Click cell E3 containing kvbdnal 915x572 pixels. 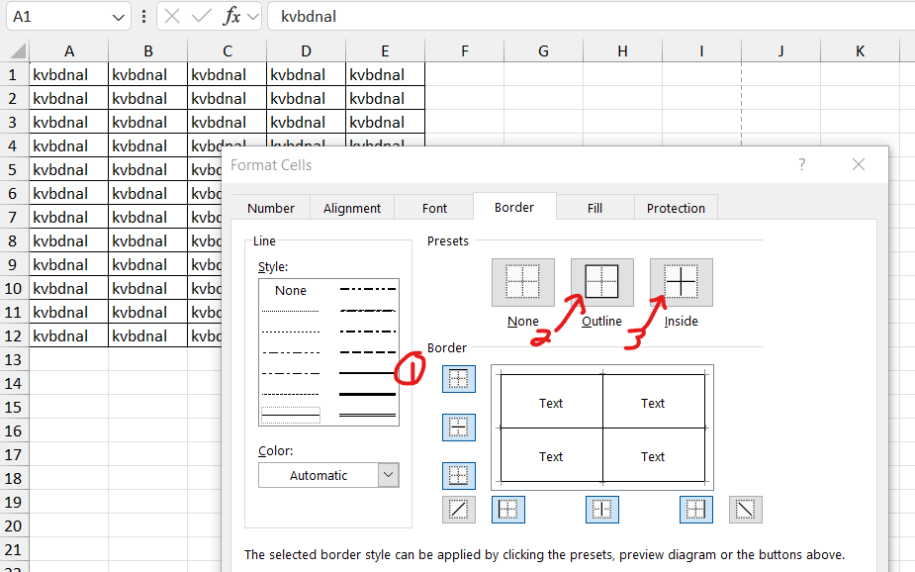click(x=385, y=122)
